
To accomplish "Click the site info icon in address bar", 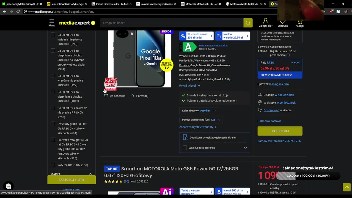I will click(25, 12).
